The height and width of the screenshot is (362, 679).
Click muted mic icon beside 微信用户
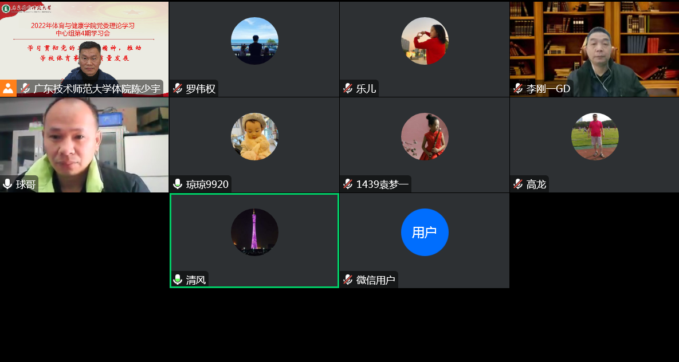[x=348, y=280]
